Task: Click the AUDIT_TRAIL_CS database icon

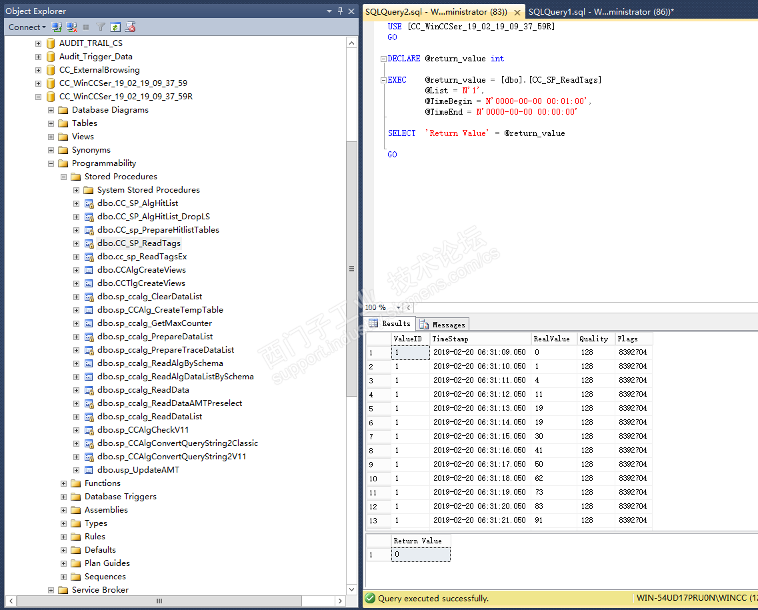Action: [x=51, y=43]
